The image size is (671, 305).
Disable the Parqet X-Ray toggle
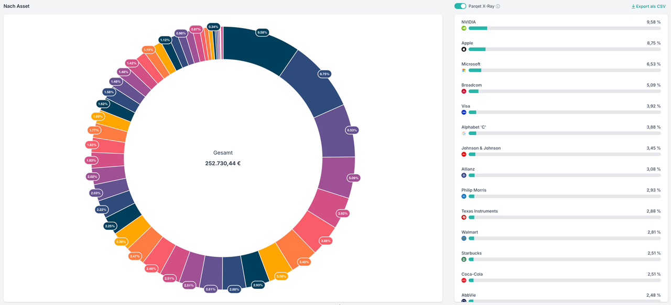click(x=460, y=6)
